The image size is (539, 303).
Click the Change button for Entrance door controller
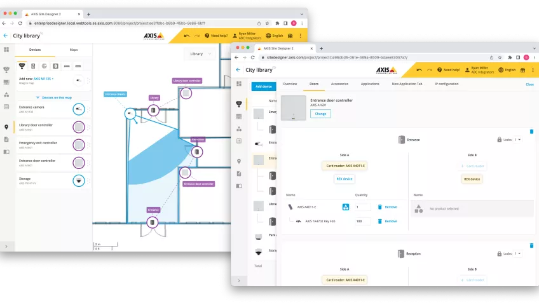coord(320,114)
